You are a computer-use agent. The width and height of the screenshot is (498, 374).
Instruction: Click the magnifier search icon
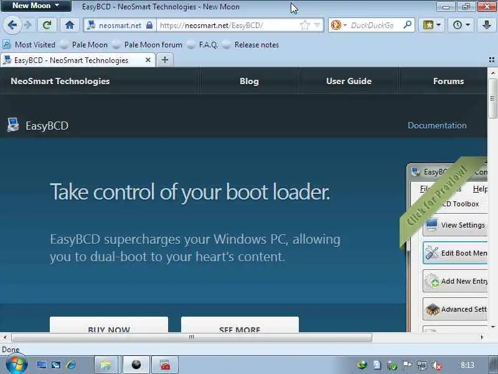(408, 24)
